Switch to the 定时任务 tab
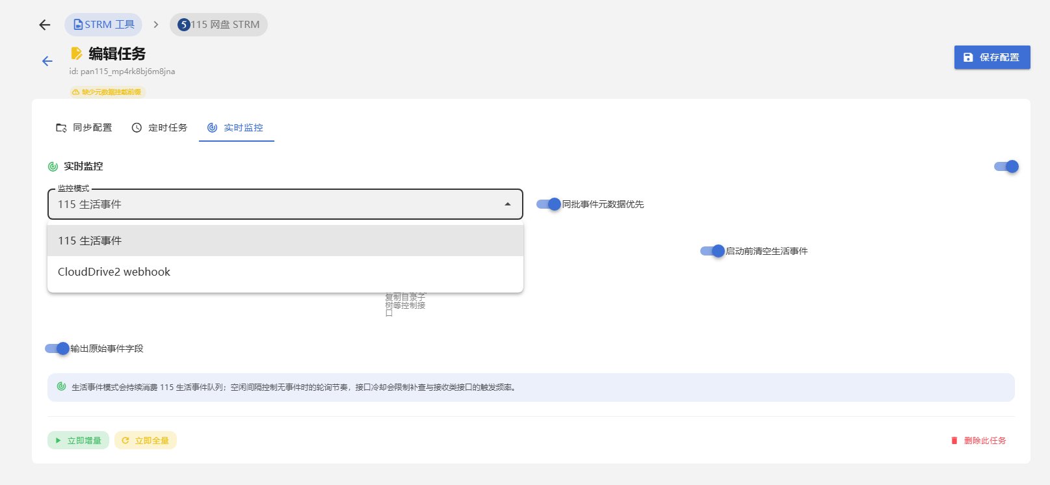Image resolution: width=1050 pixels, height=485 pixels. [159, 127]
